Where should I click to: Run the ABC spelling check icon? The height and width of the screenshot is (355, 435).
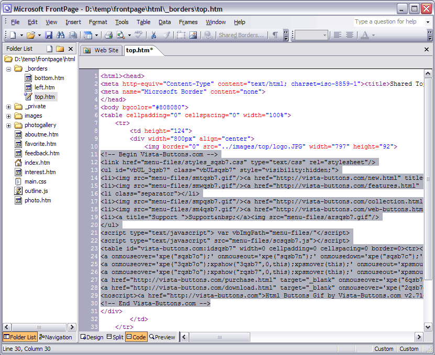(138, 35)
